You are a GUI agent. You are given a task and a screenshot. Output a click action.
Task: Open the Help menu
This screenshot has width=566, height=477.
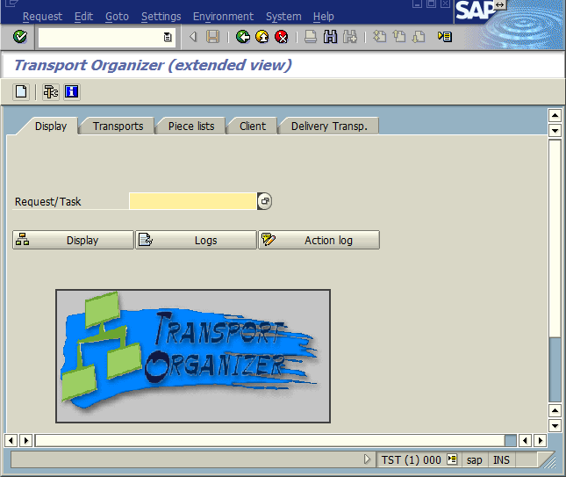click(324, 17)
